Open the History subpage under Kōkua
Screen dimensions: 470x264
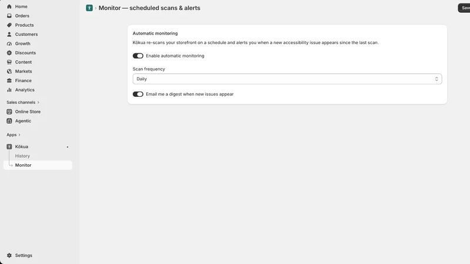coord(22,156)
